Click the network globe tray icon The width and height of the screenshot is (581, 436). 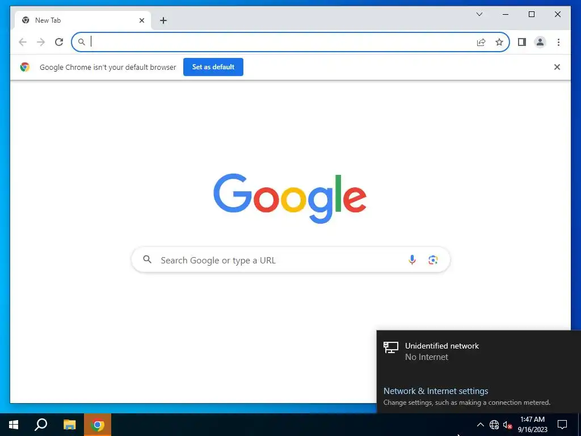(x=494, y=425)
